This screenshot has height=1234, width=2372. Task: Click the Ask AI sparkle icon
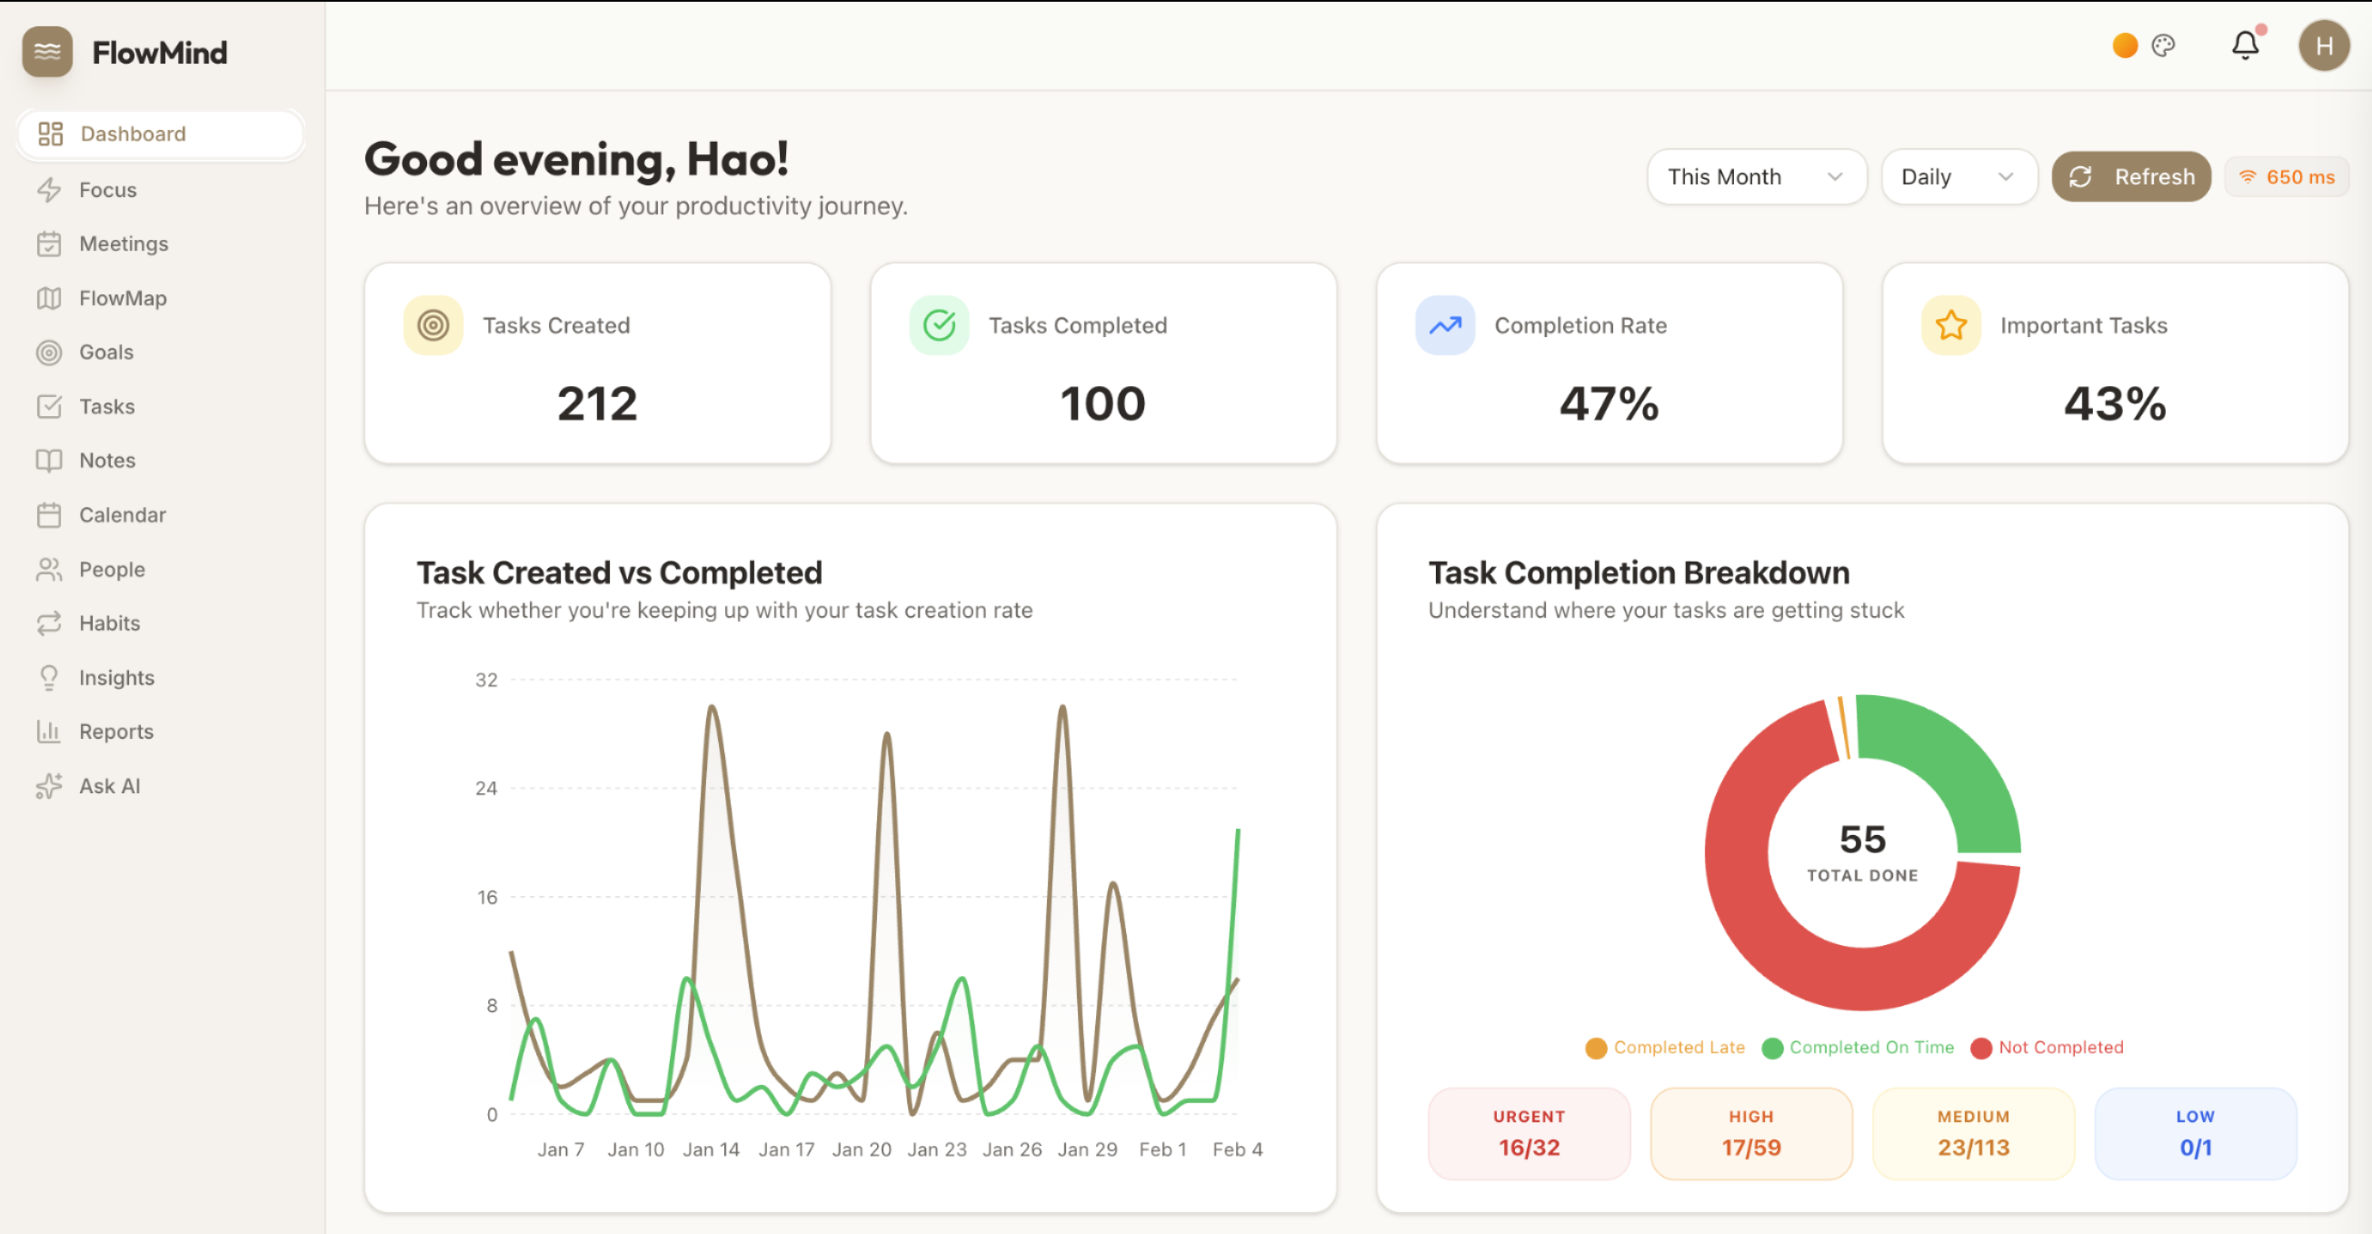tap(49, 785)
